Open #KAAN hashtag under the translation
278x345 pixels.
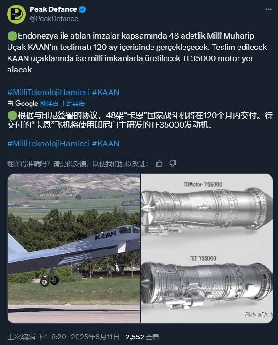105,144
